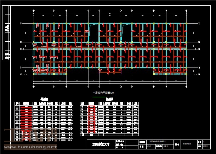Select the last row of the right table
The height and width of the screenshot is (154, 216).
click(110, 135)
